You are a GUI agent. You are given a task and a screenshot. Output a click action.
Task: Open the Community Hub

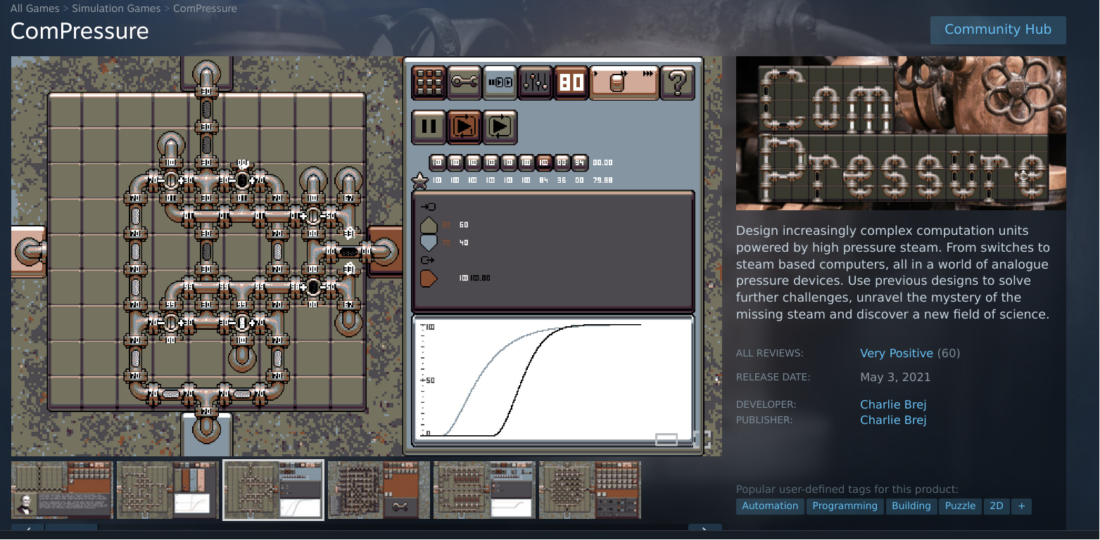[998, 30]
